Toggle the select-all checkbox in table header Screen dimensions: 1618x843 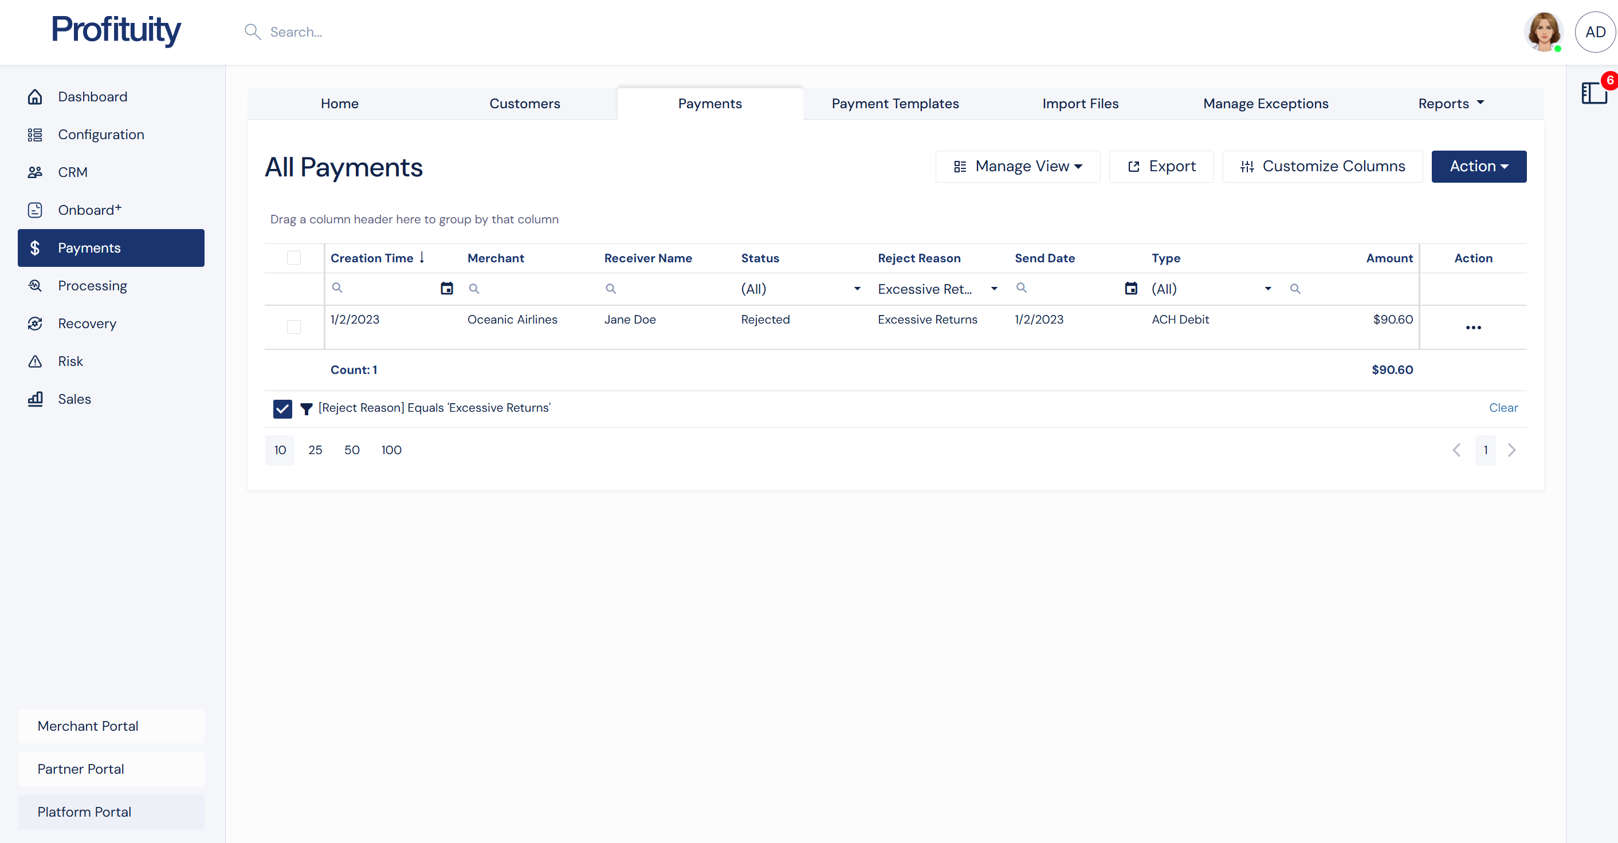pyautogui.click(x=293, y=257)
